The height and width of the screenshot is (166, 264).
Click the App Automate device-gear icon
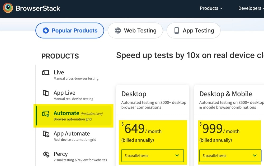(46, 134)
